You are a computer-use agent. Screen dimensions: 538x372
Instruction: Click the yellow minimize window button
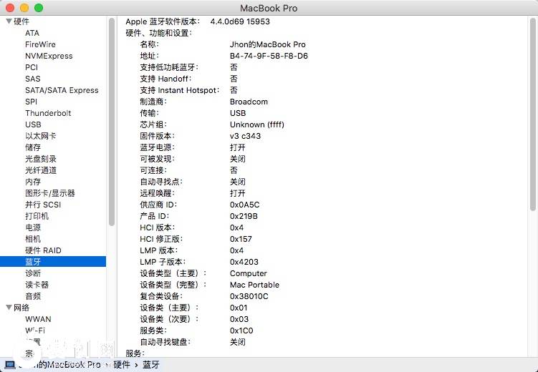(24, 8)
